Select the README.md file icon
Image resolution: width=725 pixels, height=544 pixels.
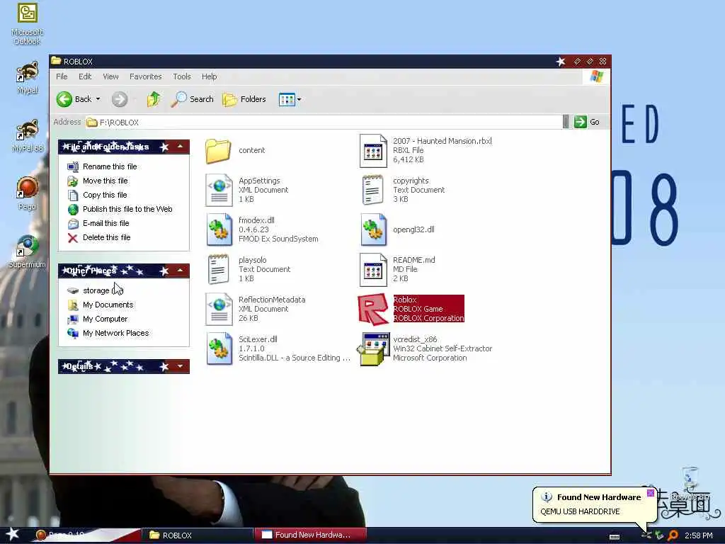click(x=373, y=269)
